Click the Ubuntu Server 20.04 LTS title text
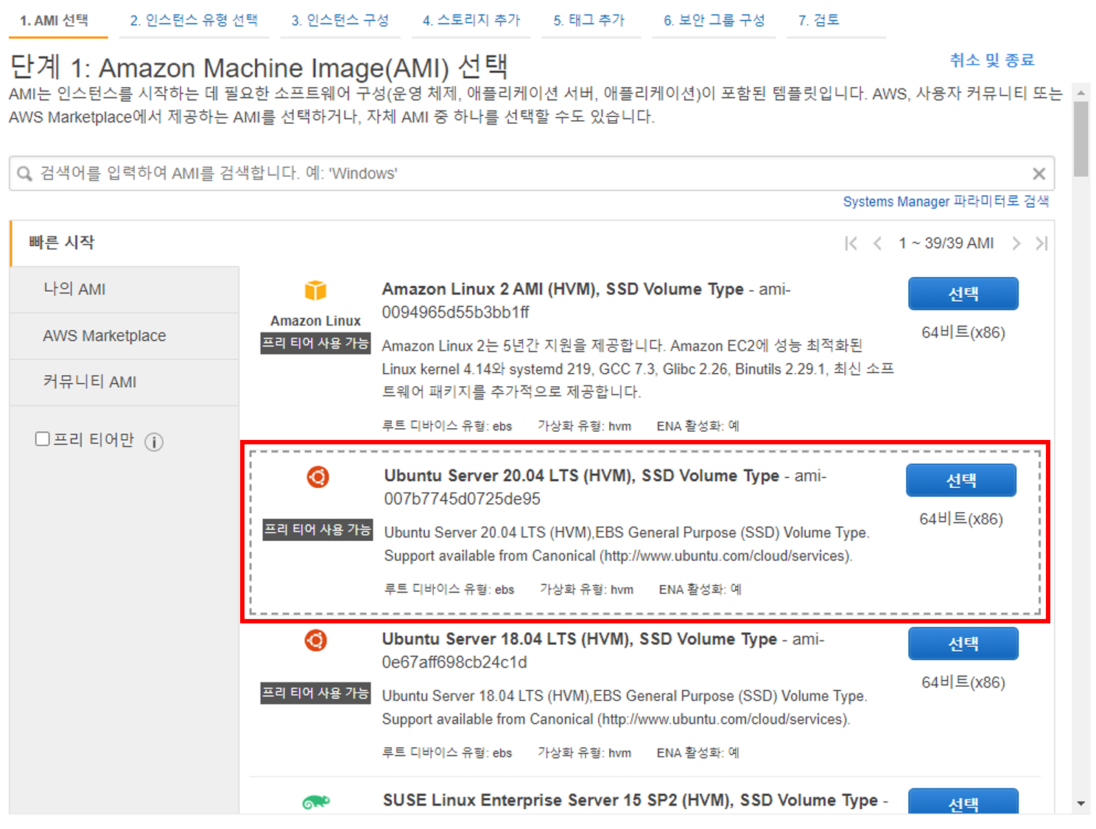 tap(582, 476)
